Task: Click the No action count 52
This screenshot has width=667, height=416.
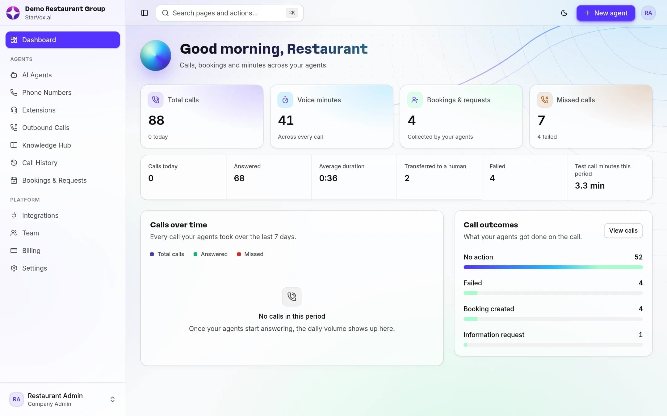Action: [639, 257]
